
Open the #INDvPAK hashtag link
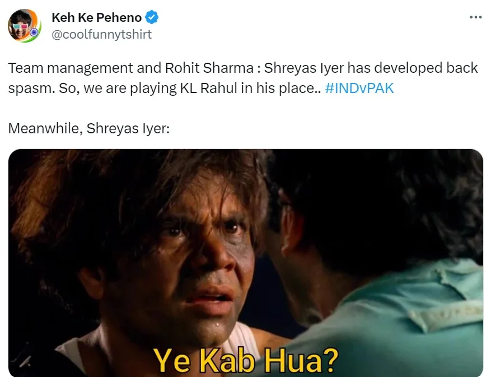[x=359, y=88]
